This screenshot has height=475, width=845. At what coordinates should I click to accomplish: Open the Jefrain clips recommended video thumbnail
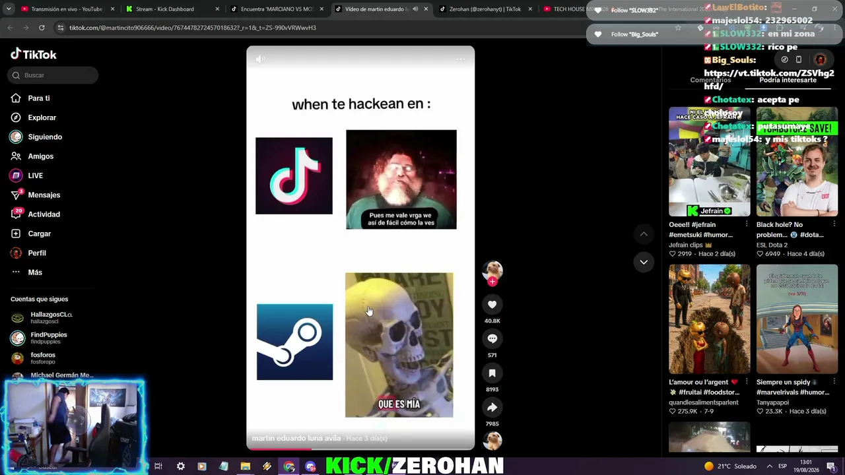(x=710, y=162)
